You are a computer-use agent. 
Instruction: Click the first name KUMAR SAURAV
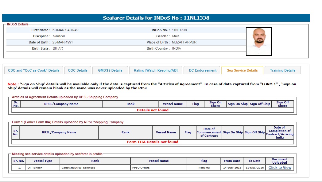point(65,30)
